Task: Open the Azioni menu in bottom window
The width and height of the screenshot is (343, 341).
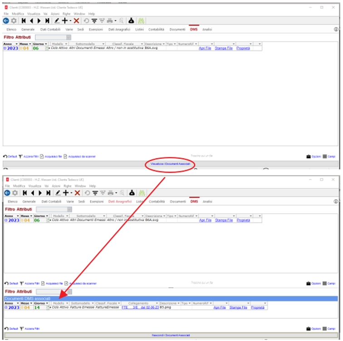Action: pyautogui.click(x=56, y=186)
